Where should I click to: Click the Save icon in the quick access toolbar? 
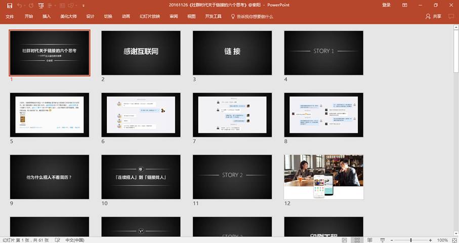click(9, 5)
